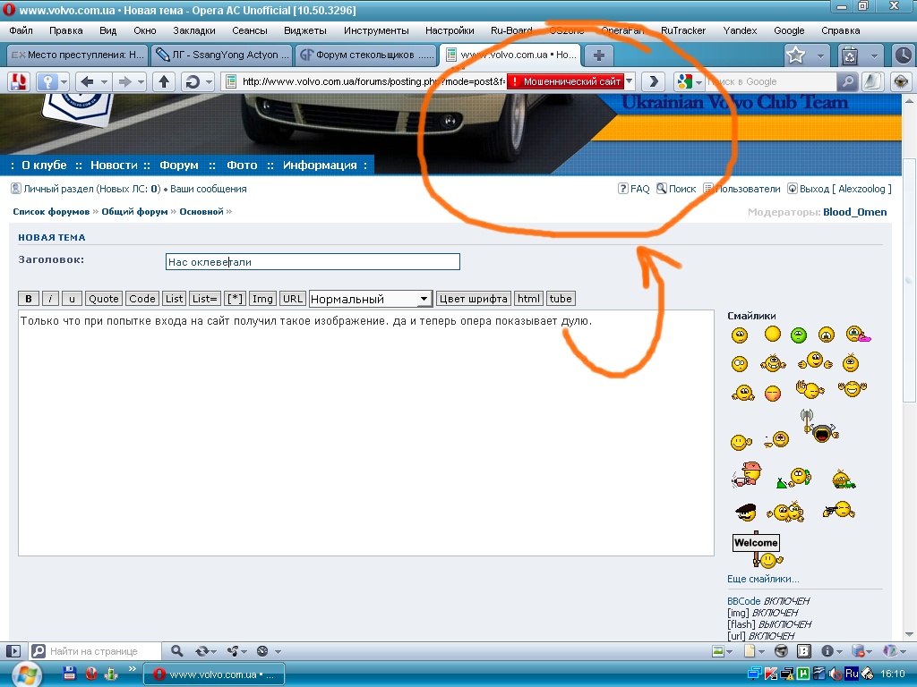Open the Google search engine selector dropdown
This screenshot has width=917, height=687.
[689, 81]
